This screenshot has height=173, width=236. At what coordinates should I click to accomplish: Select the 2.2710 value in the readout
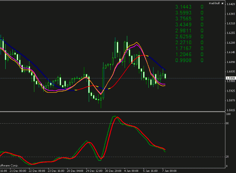(x=183, y=43)
